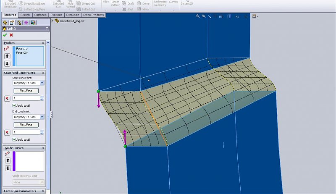Screen dimensions: 336x194
Task: Click the Extruded Cut button
Action: point(58,5)
